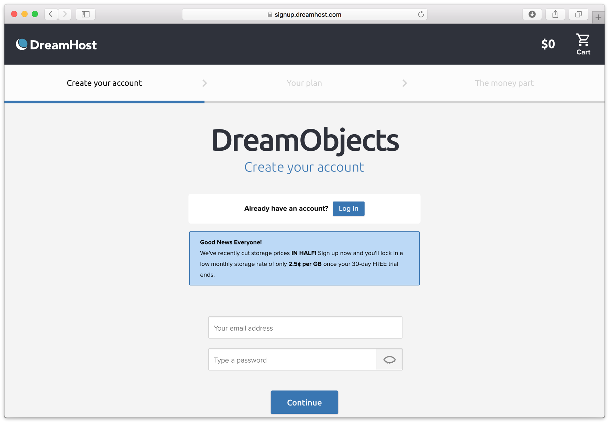Open Safari downloads list
609x422 pixels.
[x=532, y=14]
